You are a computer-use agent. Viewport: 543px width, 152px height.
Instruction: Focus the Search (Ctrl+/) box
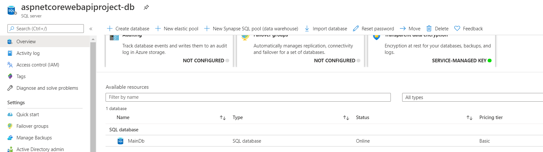click(46, 29)
